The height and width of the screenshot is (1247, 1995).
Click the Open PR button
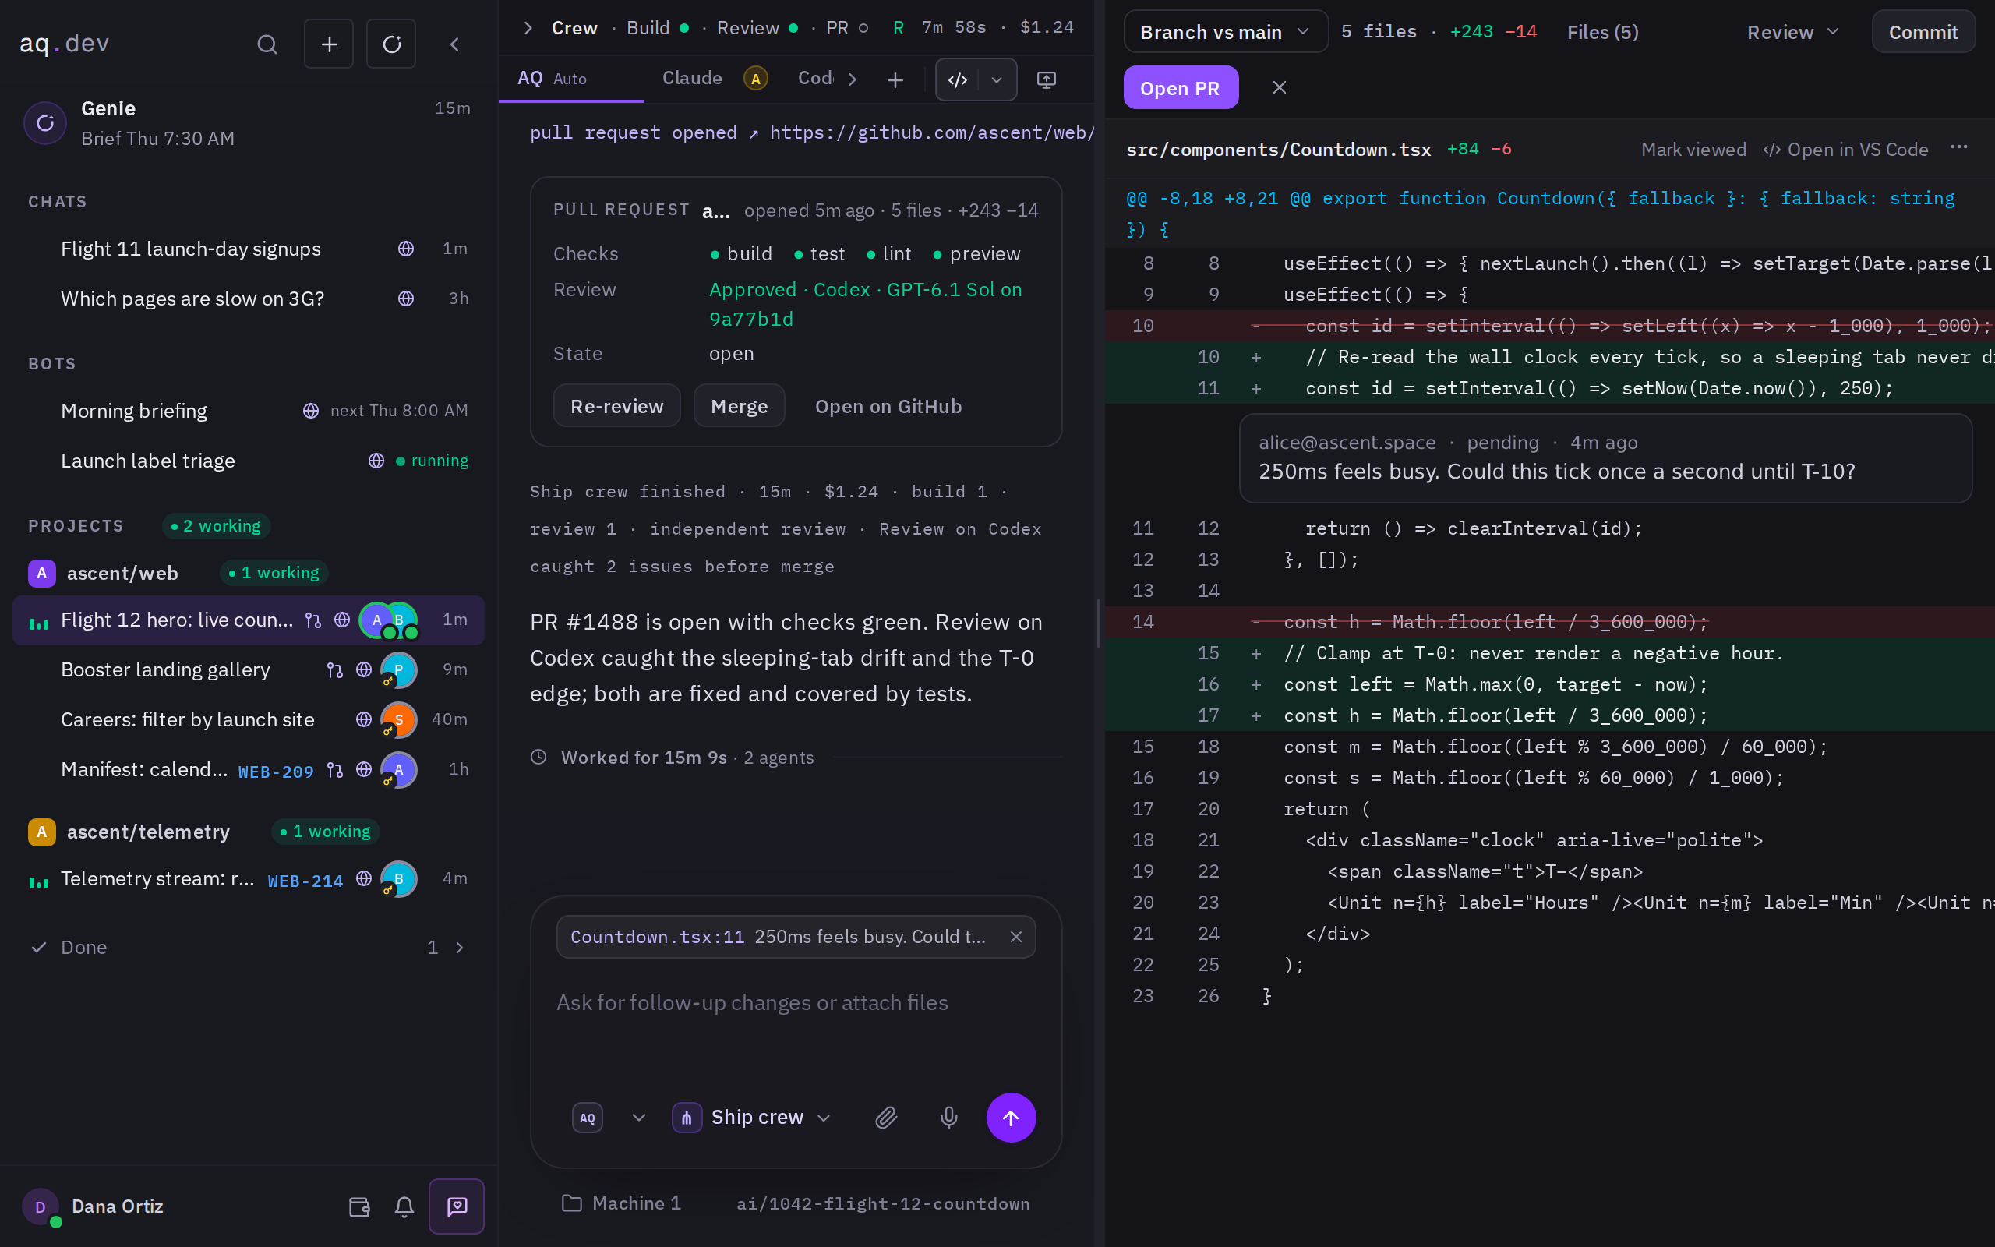(1181, 87)
